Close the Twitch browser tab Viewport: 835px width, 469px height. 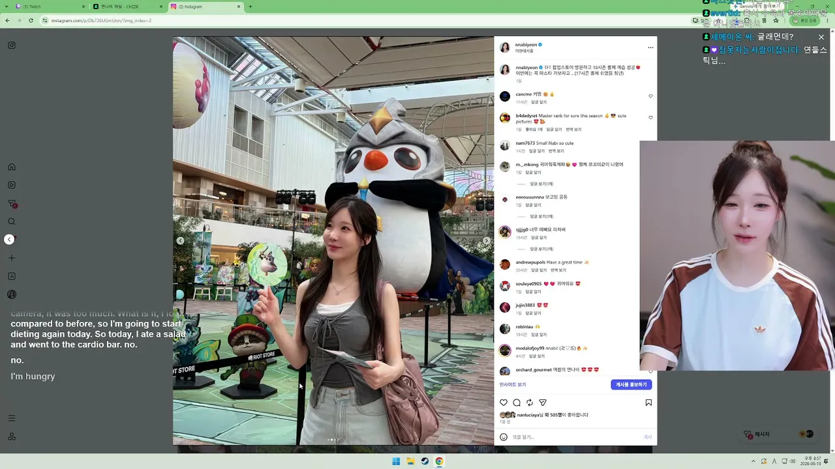pos(83,7)
